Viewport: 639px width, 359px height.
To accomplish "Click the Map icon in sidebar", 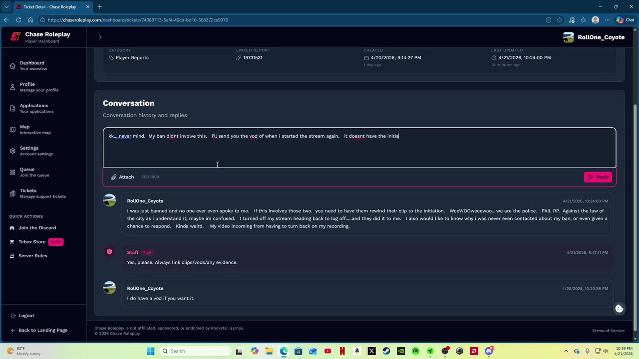I will (12, 130).
